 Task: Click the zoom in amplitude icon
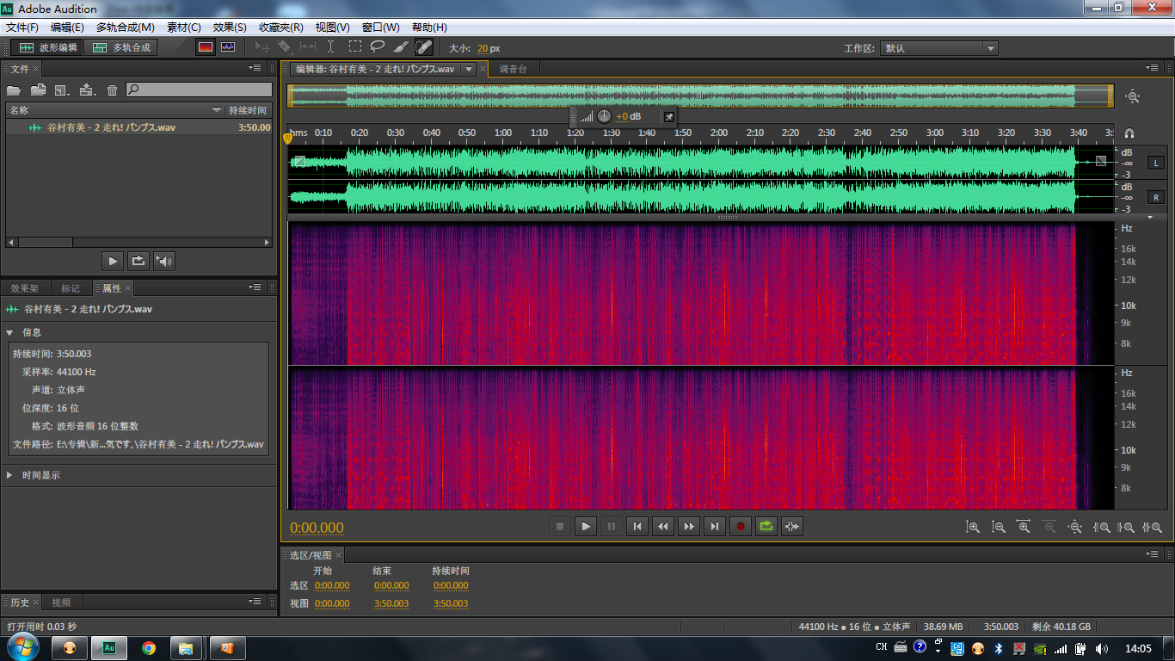[x=973, y=527]
